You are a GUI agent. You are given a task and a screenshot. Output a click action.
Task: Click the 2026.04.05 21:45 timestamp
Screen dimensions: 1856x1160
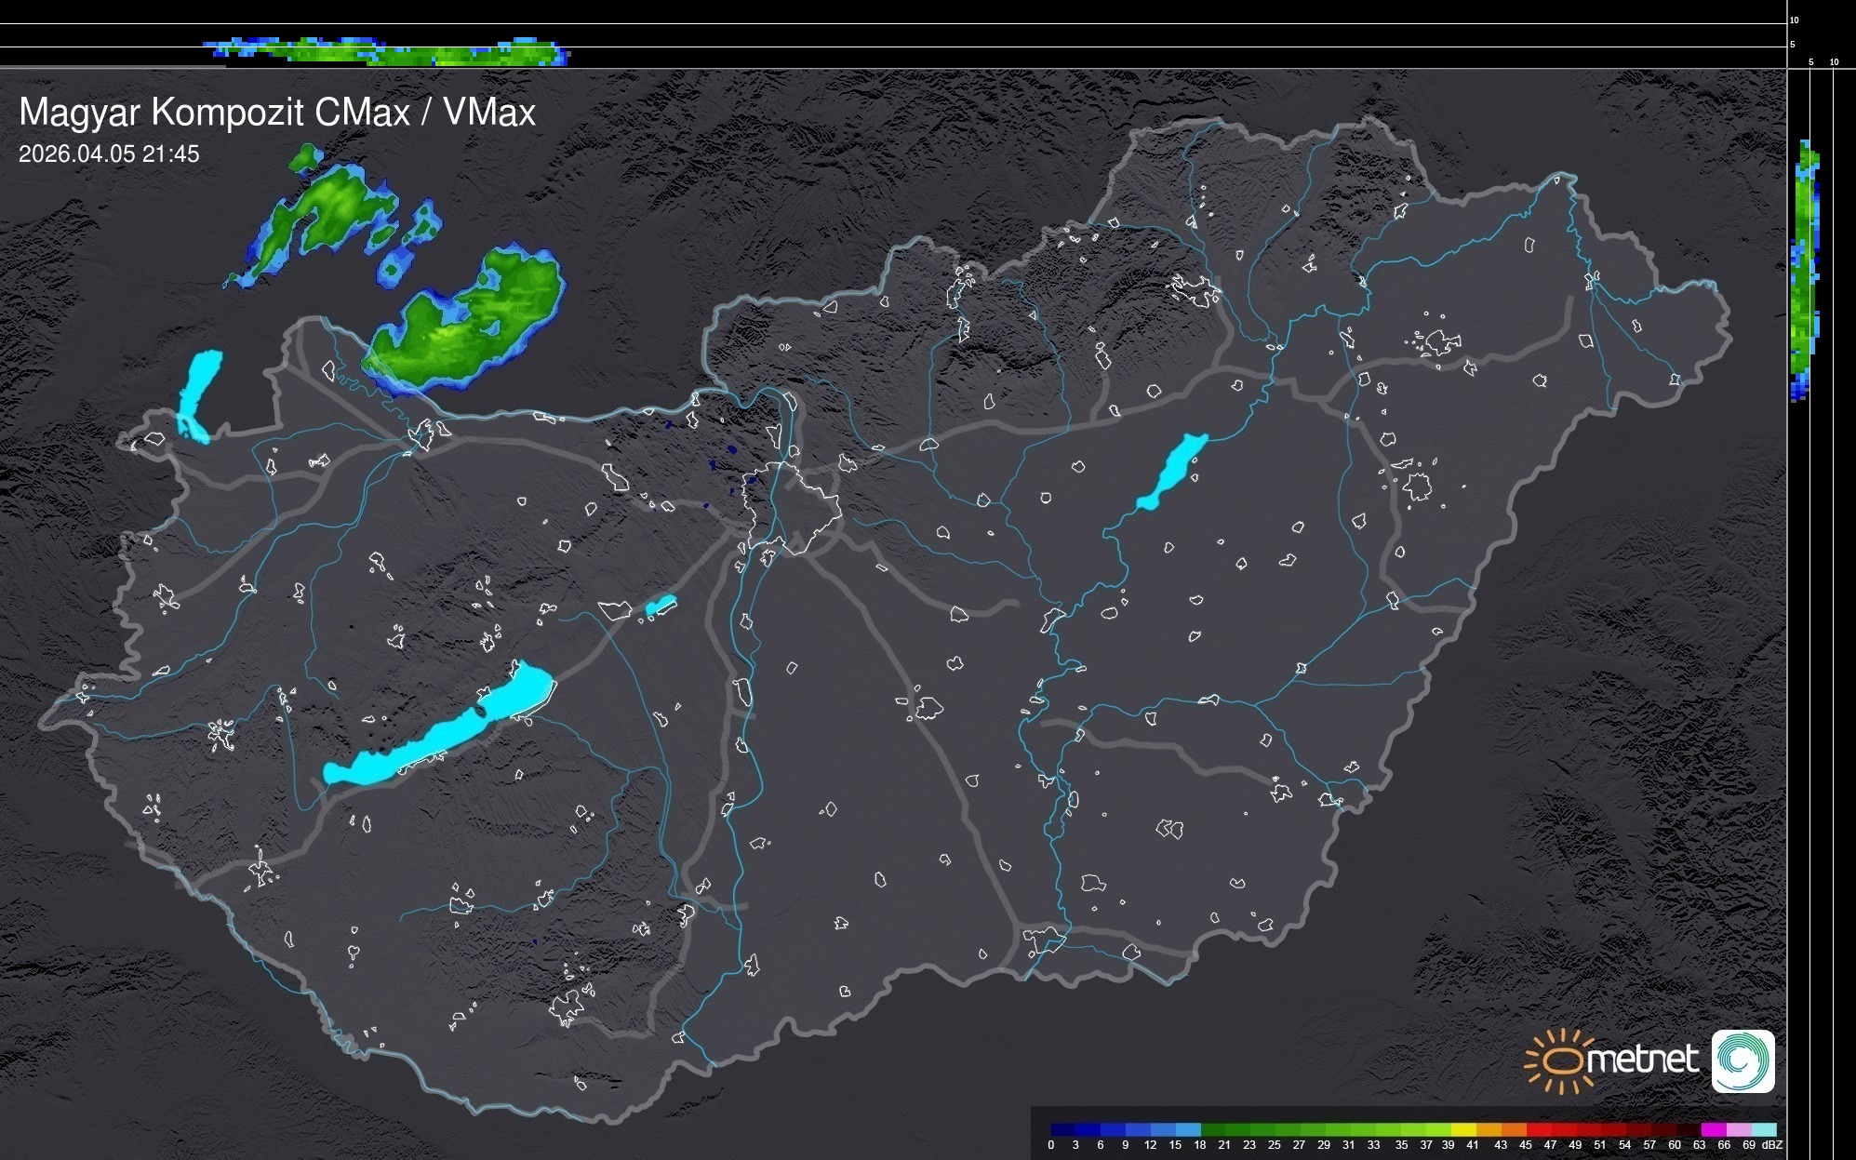tap(109, 154)
